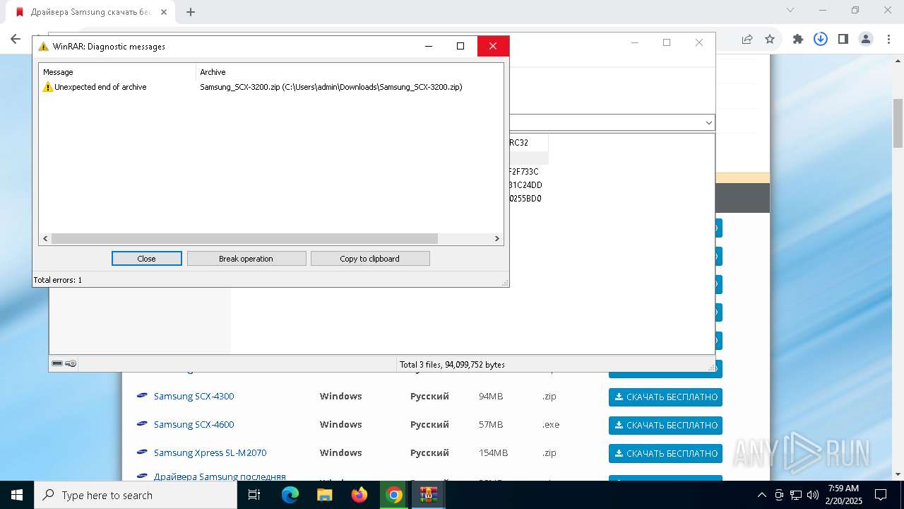
Task: Click the web page vertical scrollbar thumb
Action: coord(898,123)
